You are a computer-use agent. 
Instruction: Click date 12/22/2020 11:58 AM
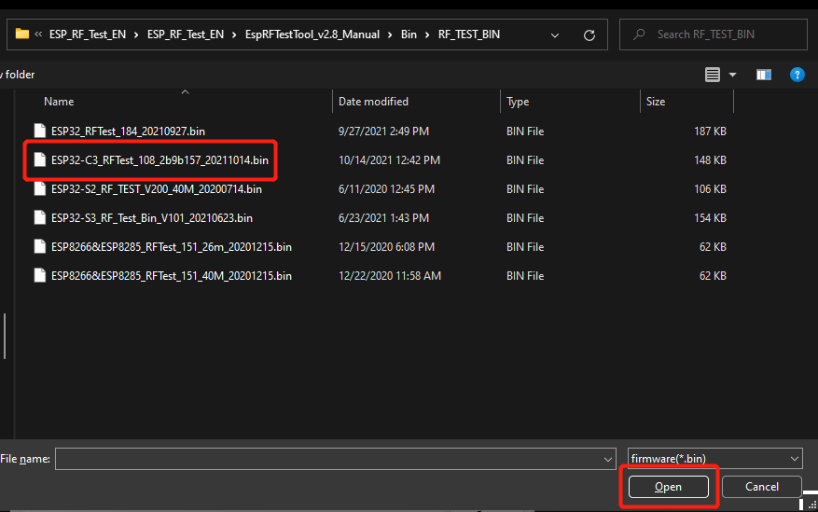point(390,276)
